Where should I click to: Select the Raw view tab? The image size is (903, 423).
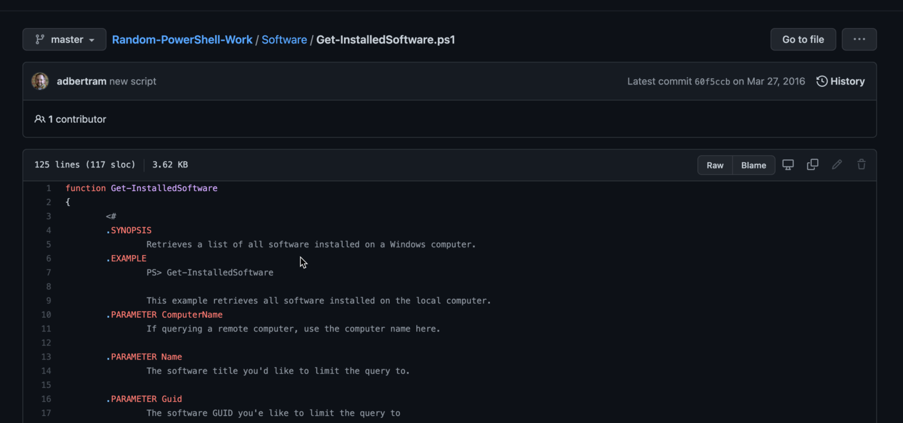(715, 165)
